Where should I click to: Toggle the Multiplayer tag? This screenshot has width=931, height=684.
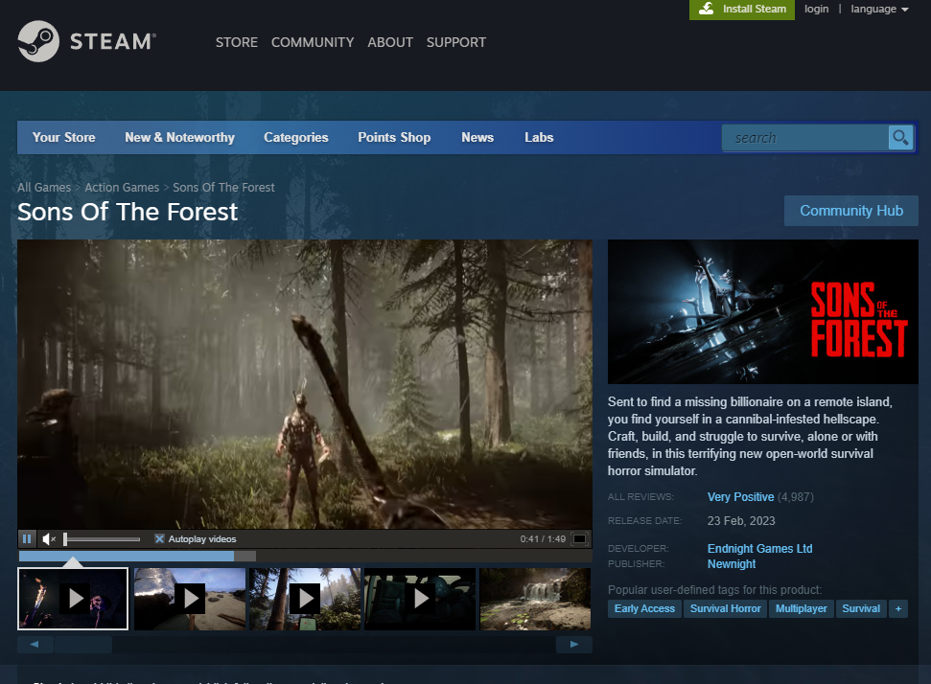coord(802,608)
